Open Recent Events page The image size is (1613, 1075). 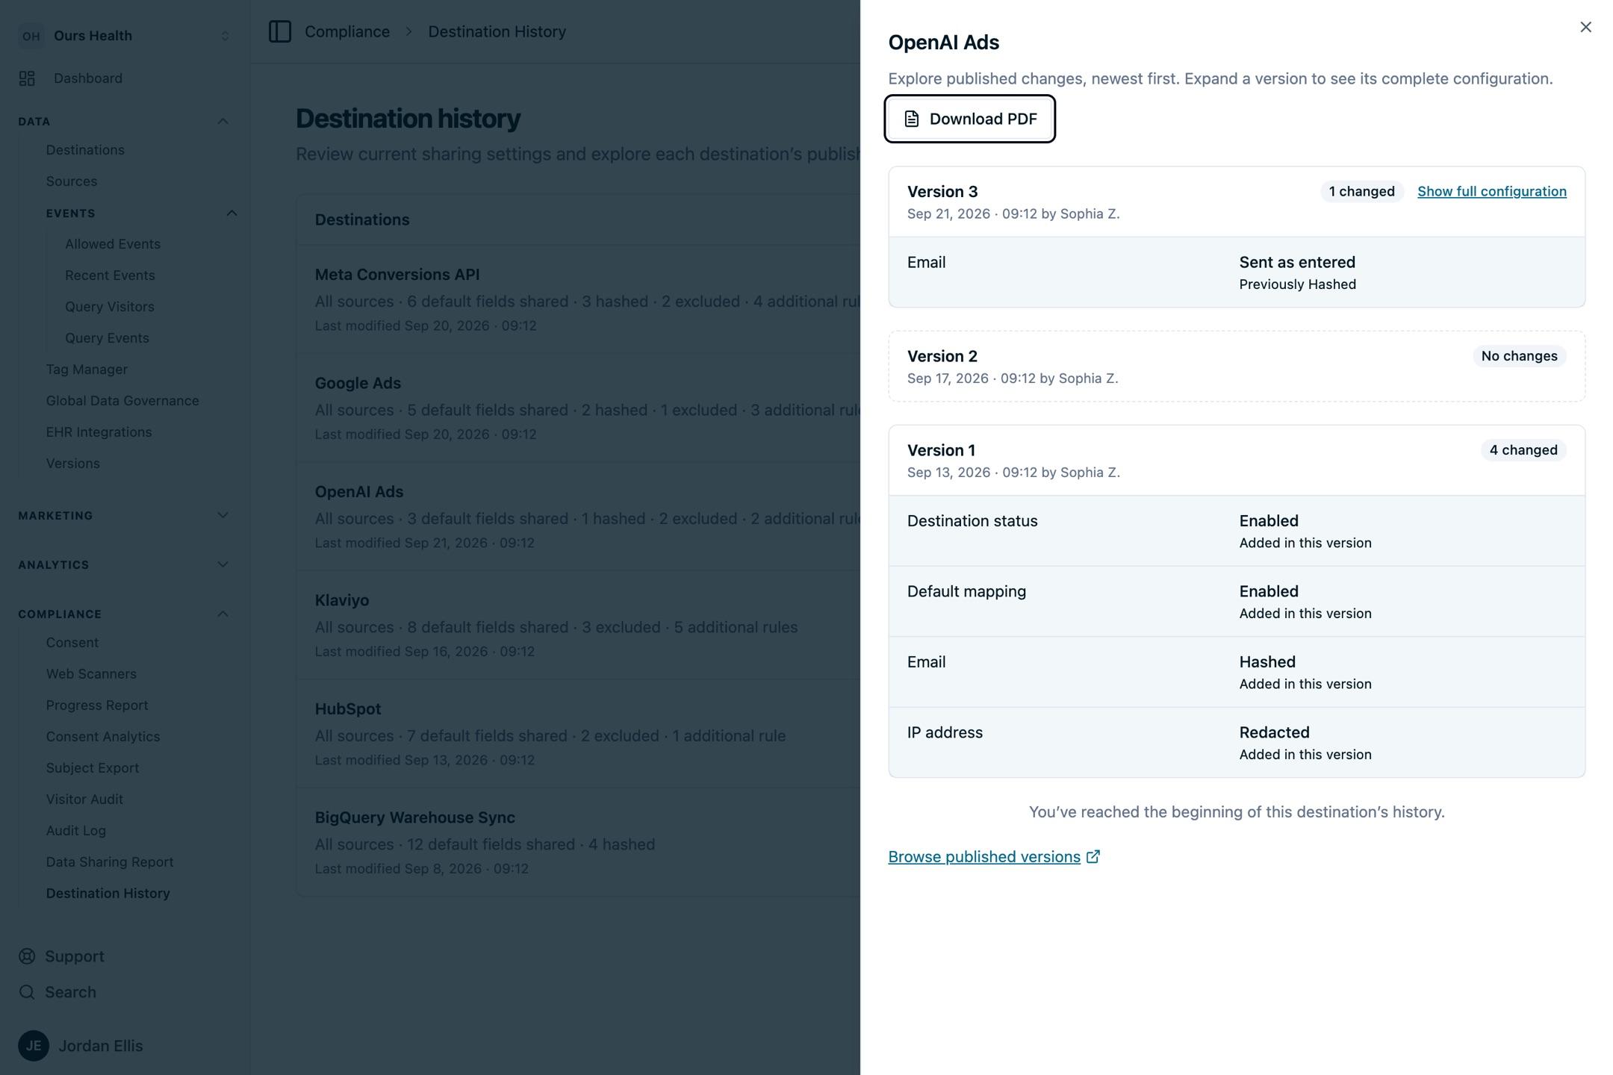(110, 275)
